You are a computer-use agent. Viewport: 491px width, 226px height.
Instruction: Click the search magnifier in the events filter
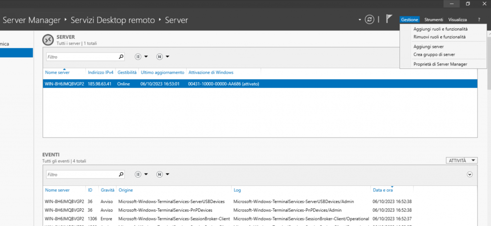pos(121,174)
